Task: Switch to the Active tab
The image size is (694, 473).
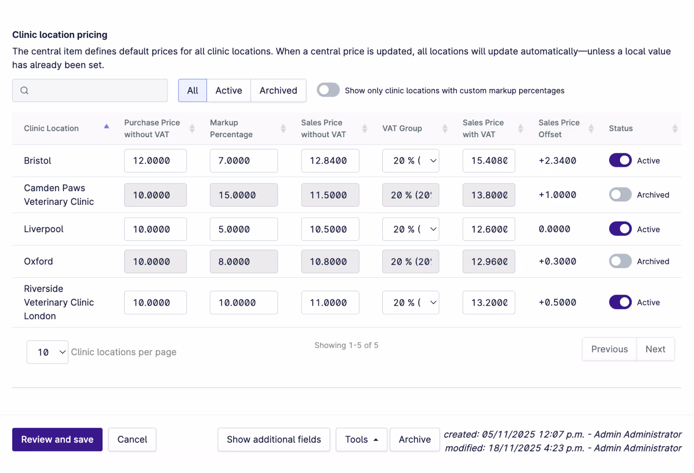Action: [x=229, y=90]
